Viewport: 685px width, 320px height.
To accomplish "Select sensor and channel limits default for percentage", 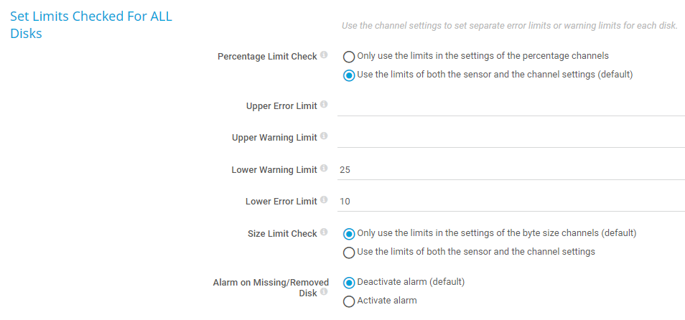I will click(x=349, y=75).
